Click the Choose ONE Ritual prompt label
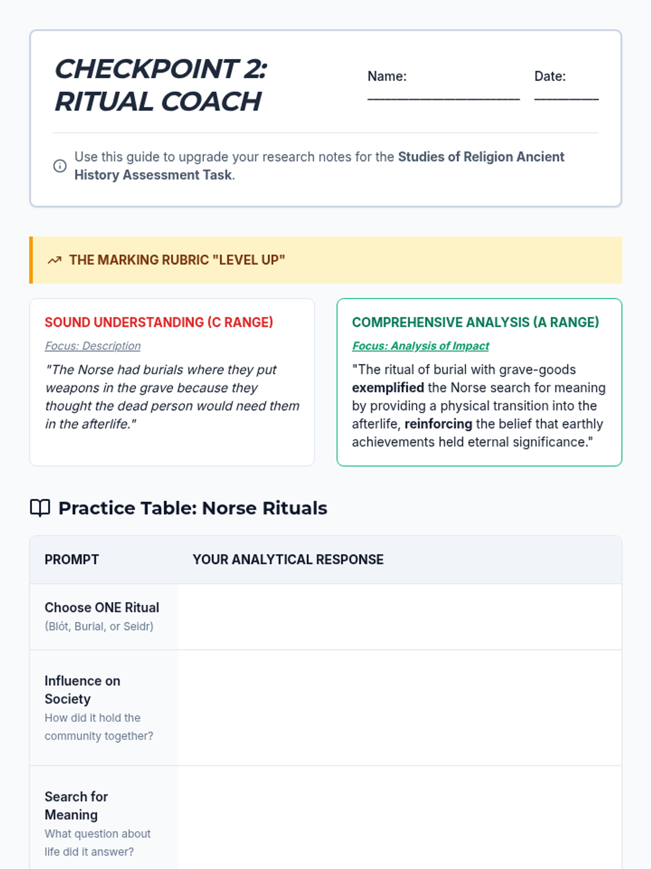 pos(102,608)
